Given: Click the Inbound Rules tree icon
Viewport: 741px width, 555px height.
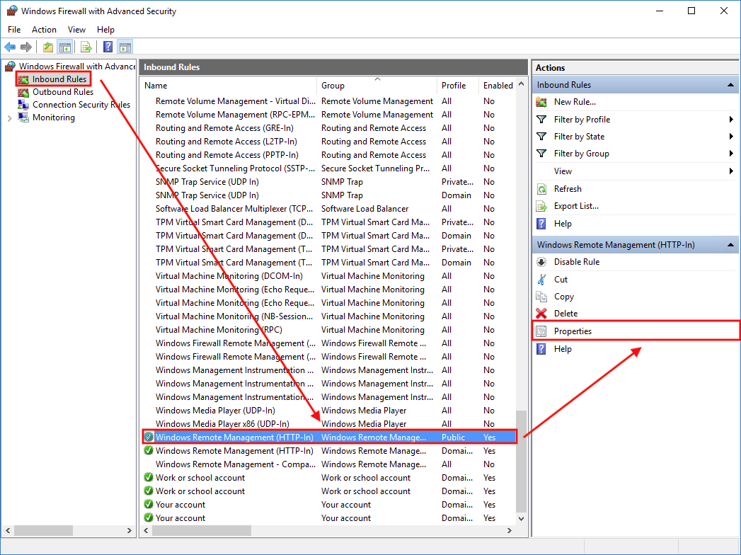Looking at the screenshot, I should coord(23,79).
